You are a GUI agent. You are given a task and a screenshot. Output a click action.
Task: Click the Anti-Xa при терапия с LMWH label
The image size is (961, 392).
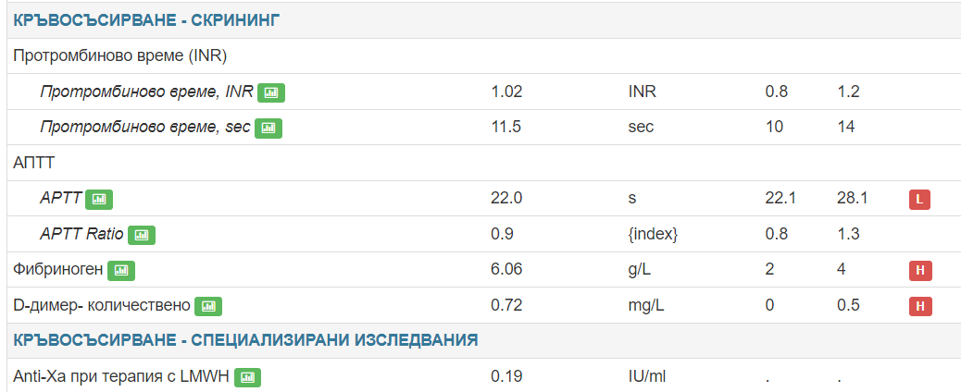point(121,377)
